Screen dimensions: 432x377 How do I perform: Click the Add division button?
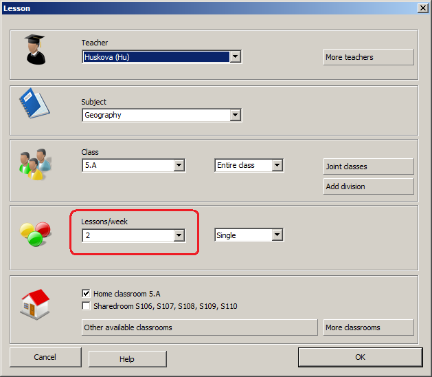coord(368,186)
